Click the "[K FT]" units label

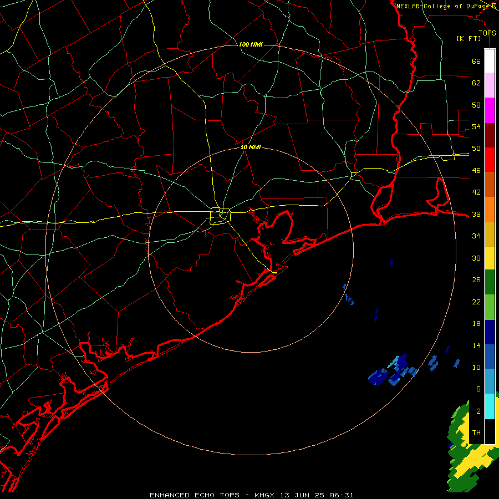coord(469,39)
